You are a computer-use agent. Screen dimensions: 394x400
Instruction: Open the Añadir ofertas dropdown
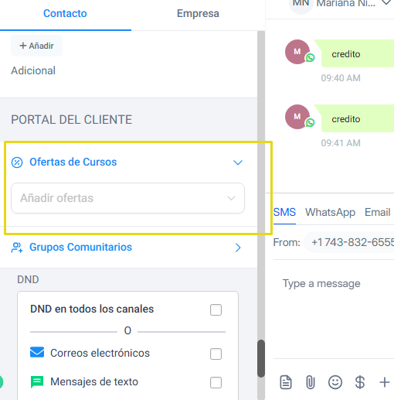click(127, 198)
